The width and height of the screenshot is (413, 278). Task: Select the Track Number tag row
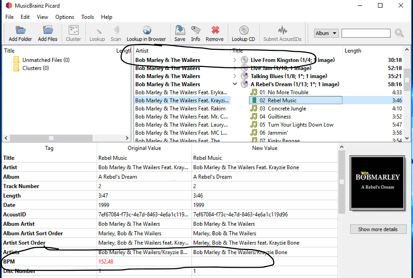(170, 186)
